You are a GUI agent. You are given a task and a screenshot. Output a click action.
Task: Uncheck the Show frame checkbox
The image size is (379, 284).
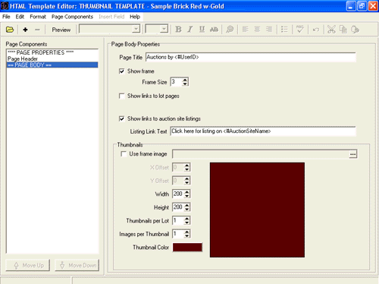pos(122,71)
